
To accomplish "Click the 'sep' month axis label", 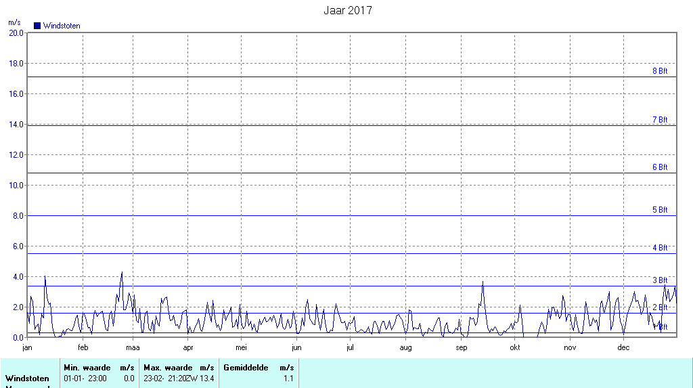I will click(462, 348).
